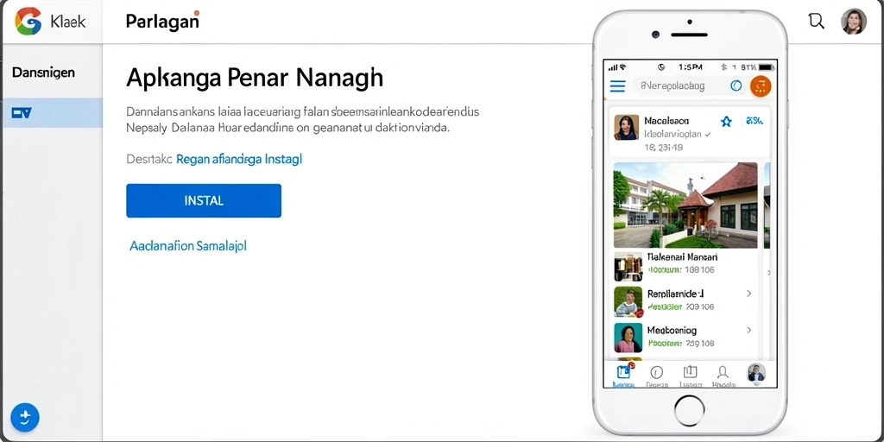
Task: Expand the small arrow right of the Rakenari Mansari row
Action: pos(769,273)
